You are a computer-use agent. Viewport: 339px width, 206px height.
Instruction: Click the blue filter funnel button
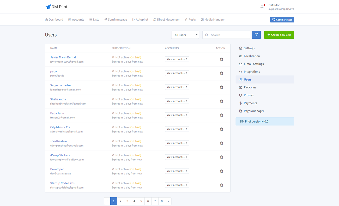(256, 35)
